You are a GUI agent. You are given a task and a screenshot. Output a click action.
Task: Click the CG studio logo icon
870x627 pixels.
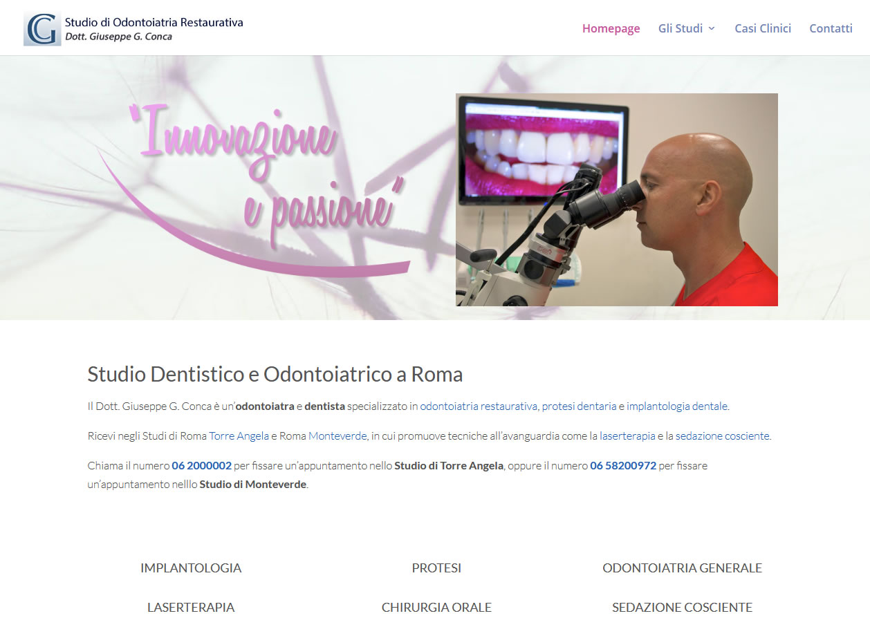[42, 28]
